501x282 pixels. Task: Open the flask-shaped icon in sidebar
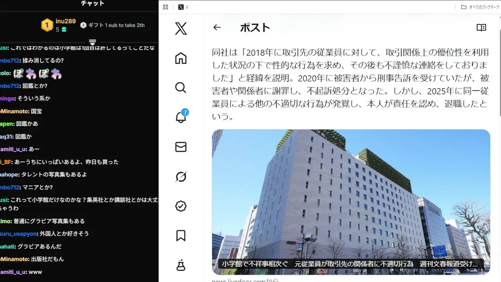[181, 265]
